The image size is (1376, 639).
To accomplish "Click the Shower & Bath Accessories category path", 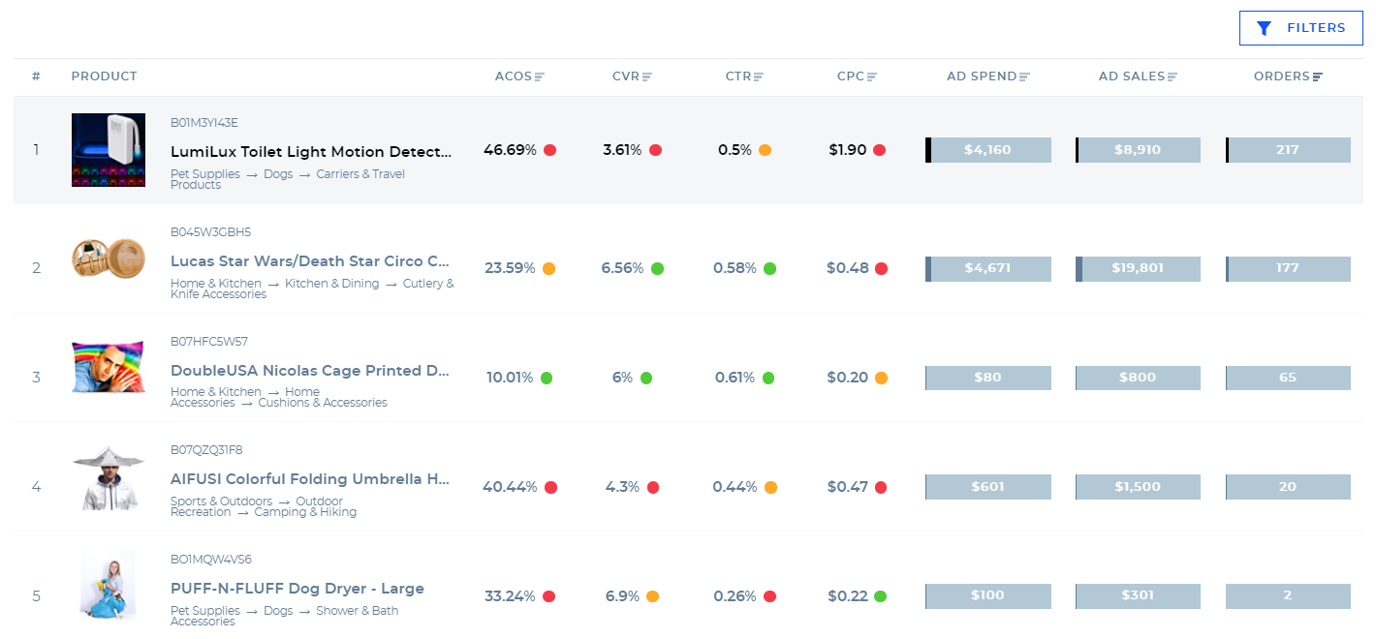I will 284,616.
